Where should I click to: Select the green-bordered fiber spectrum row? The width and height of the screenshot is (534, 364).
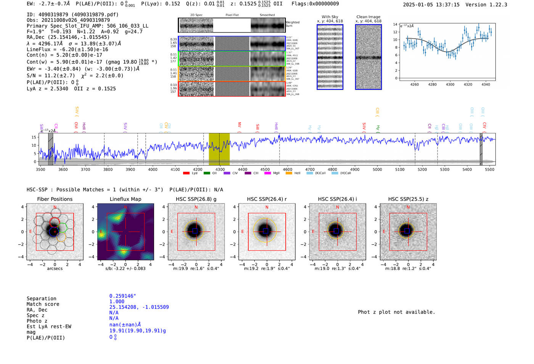[232, 59]
